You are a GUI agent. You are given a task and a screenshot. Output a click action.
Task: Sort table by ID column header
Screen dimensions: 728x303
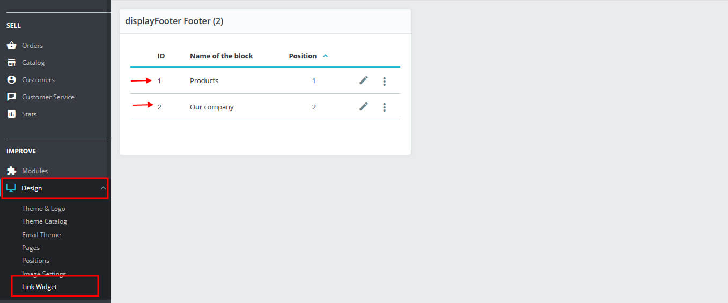(161, 56)
